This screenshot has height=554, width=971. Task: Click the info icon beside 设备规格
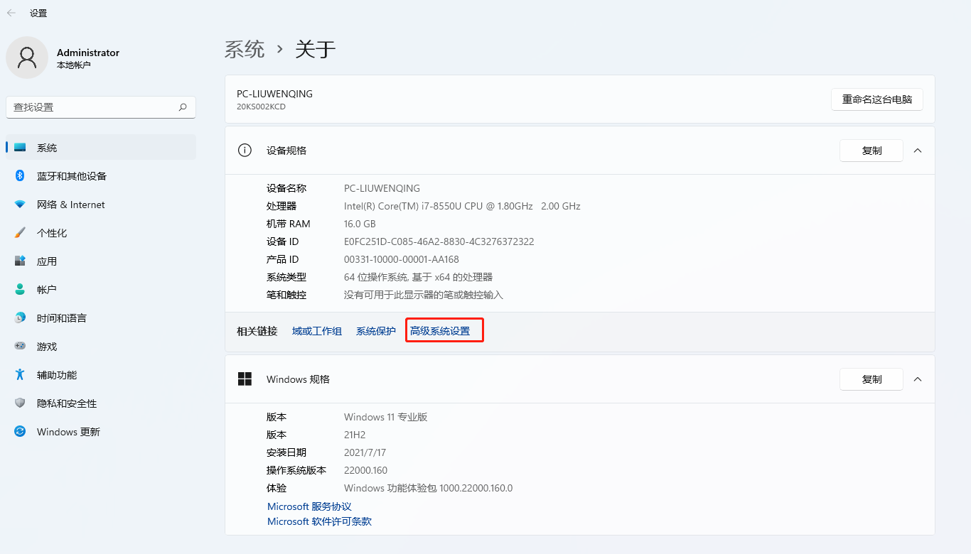click(x=245, y=151)
